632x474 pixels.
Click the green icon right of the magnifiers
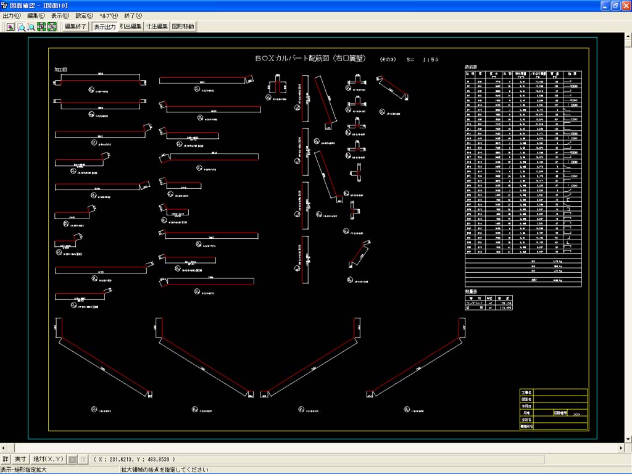[x=41, y=27]
